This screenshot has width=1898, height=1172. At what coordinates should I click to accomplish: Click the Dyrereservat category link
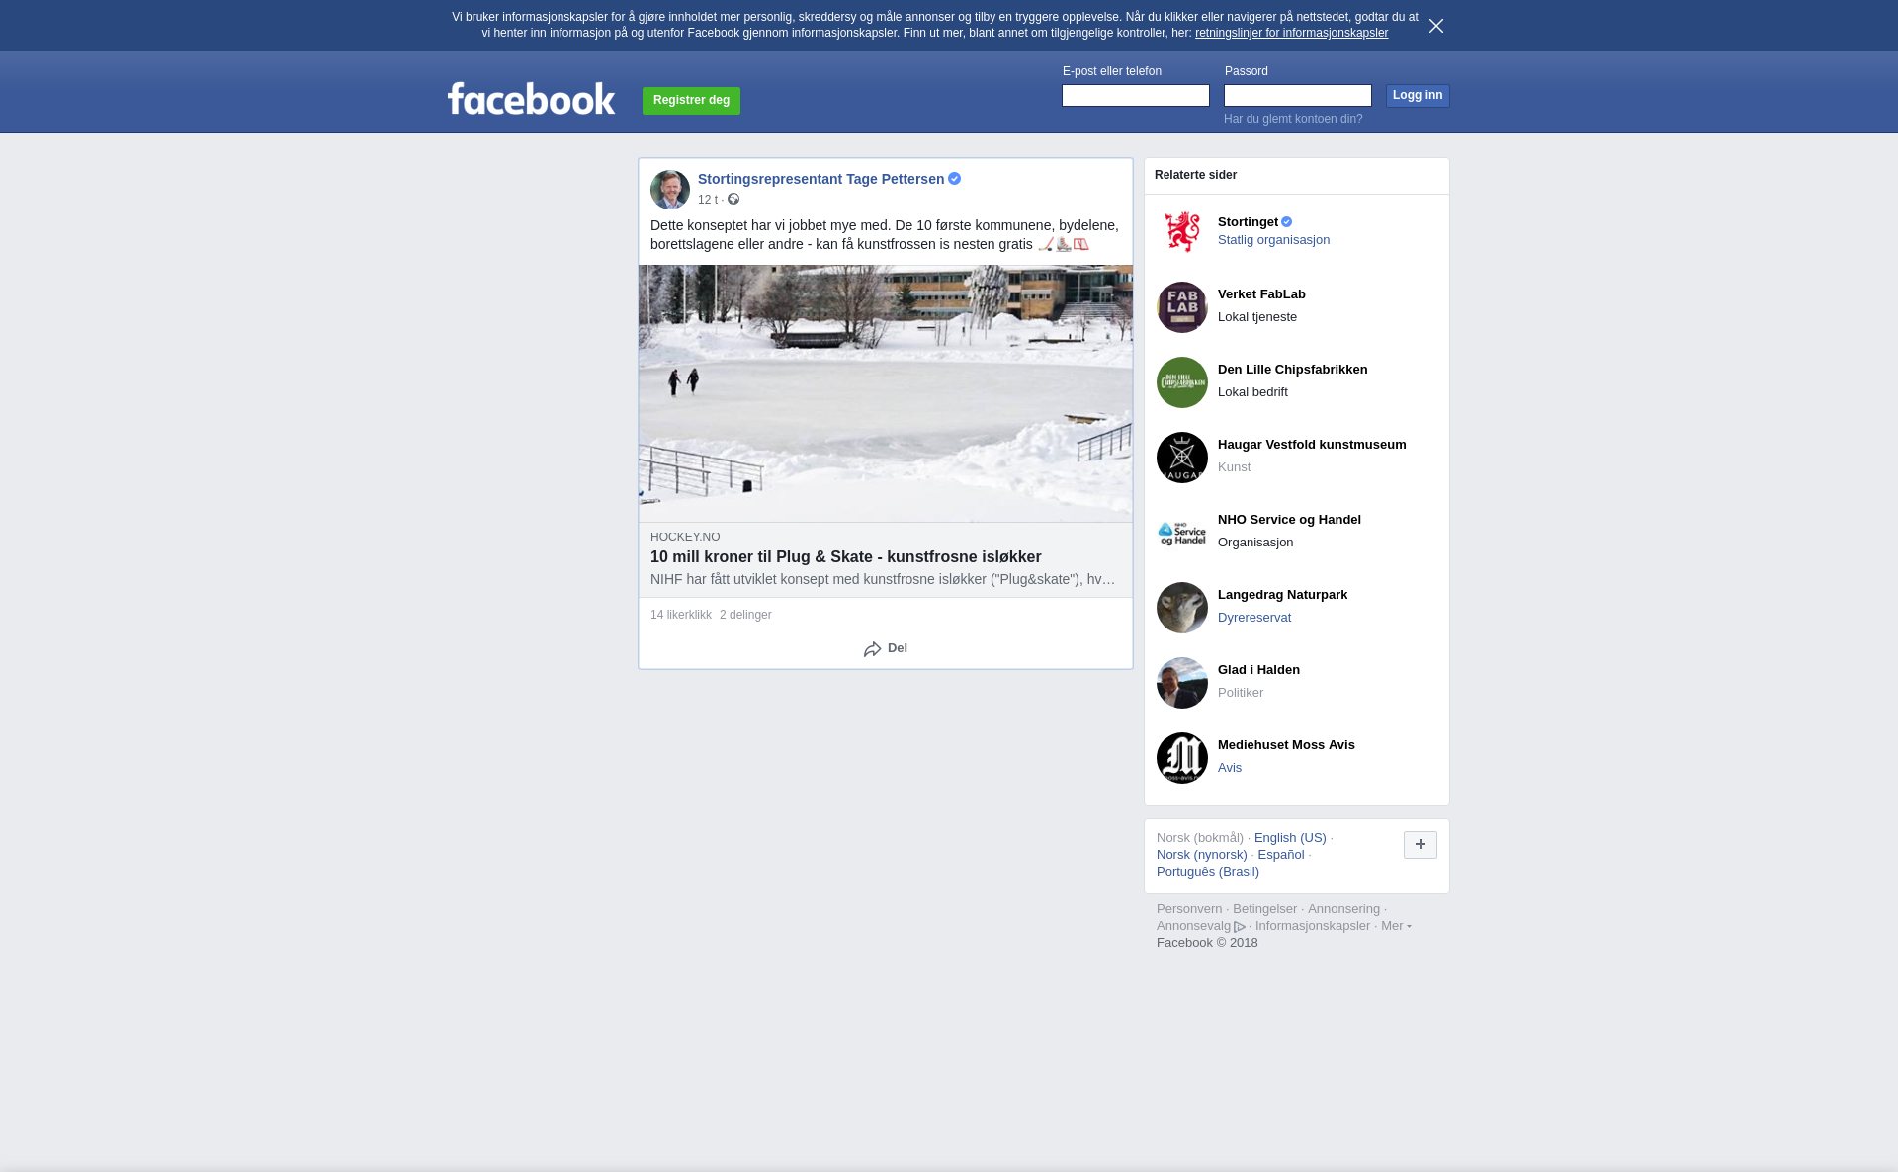pos(1254,618)
